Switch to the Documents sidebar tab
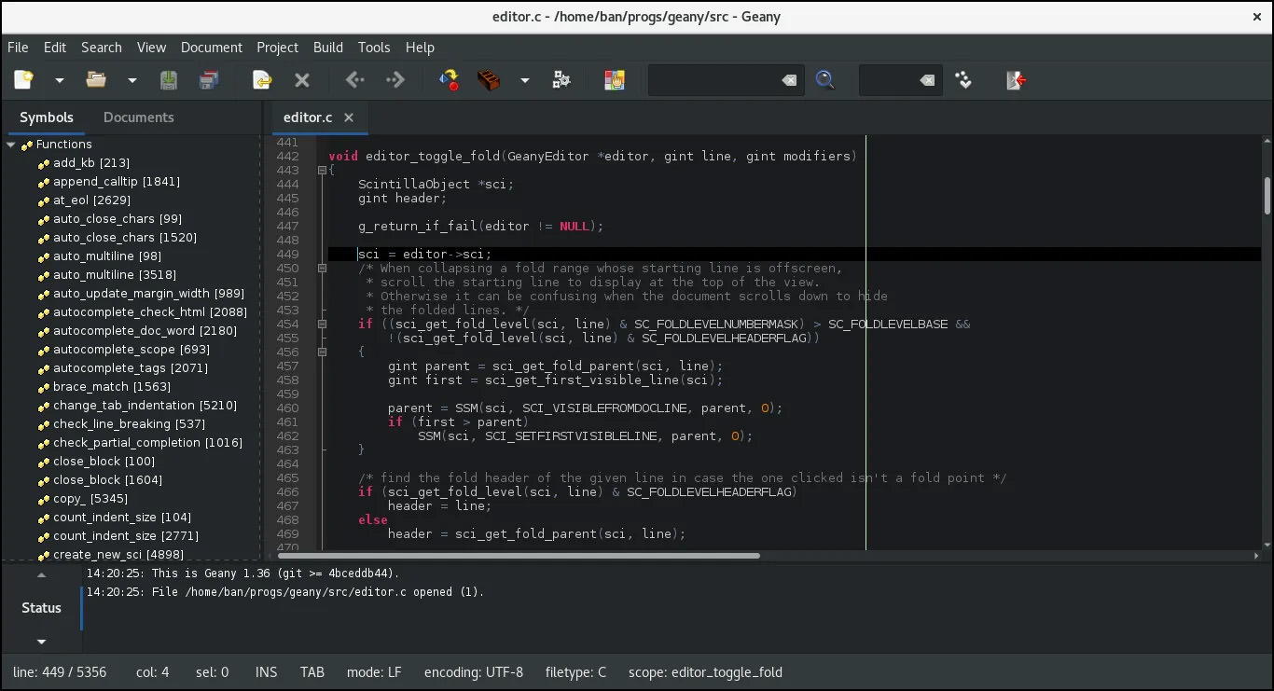This screenshot has width=1274, height=691. (138, 117)
